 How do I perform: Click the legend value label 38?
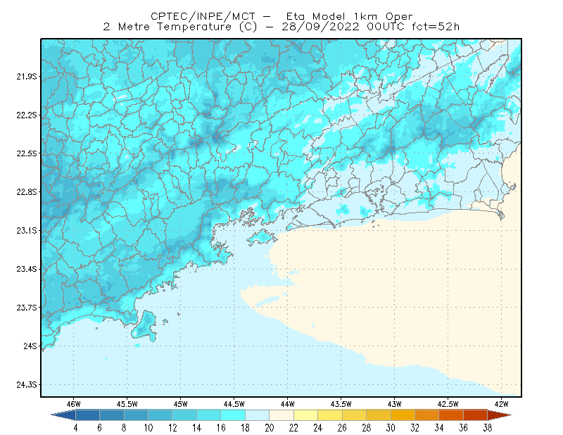(488, 428)
